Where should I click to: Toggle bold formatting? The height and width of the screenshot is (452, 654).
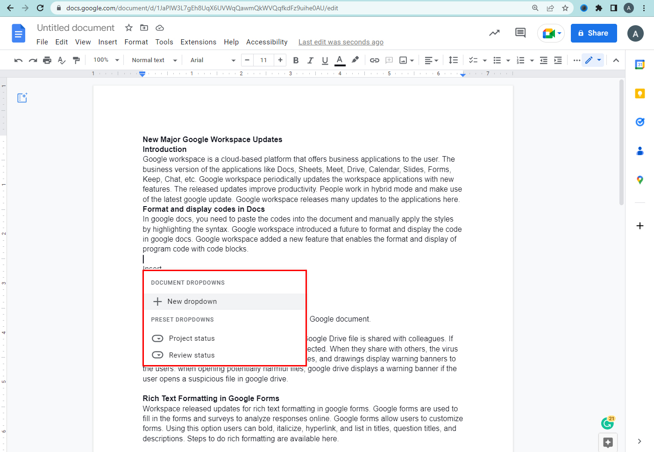coord(296,60)
